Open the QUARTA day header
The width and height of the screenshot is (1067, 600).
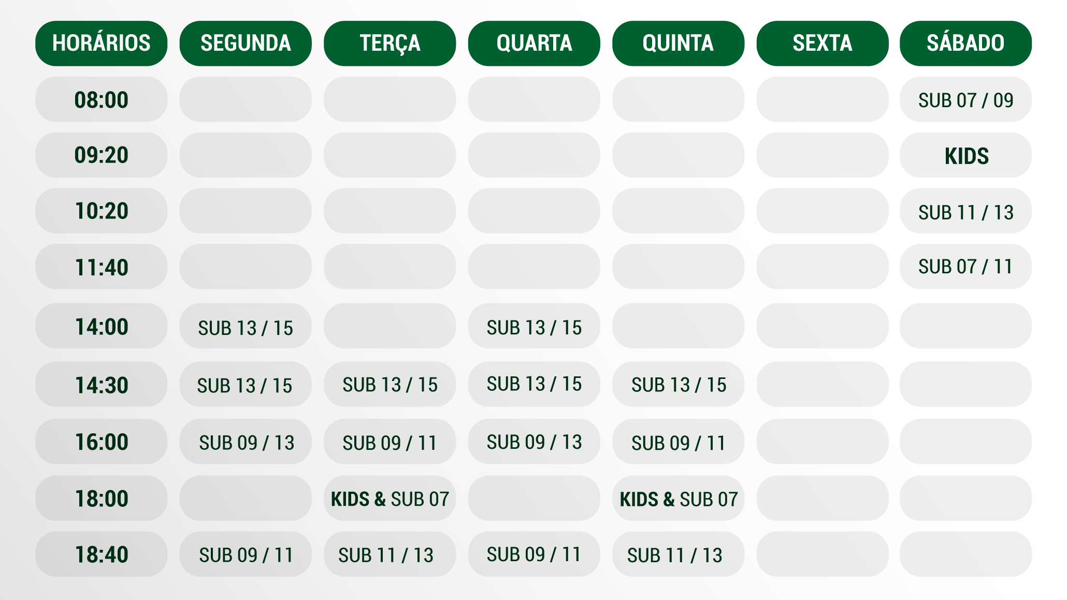[534, 43]
